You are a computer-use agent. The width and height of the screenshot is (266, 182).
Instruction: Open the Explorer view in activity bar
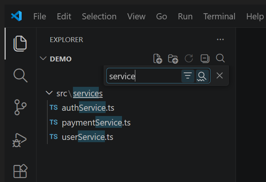tap(20, 44)
